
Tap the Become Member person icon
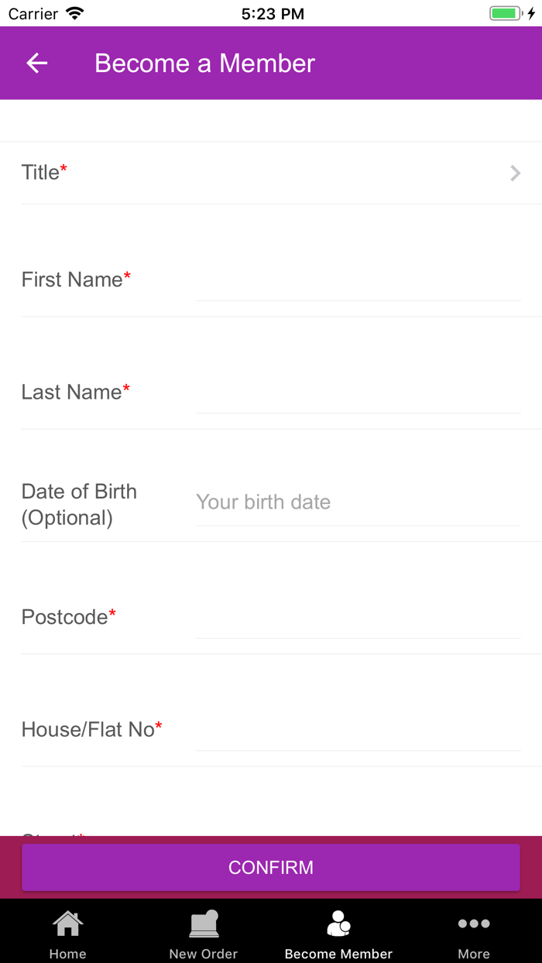[x=338, y=924]
